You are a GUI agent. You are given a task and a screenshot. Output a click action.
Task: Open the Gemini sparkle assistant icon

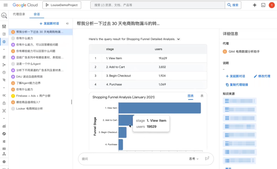255,5
